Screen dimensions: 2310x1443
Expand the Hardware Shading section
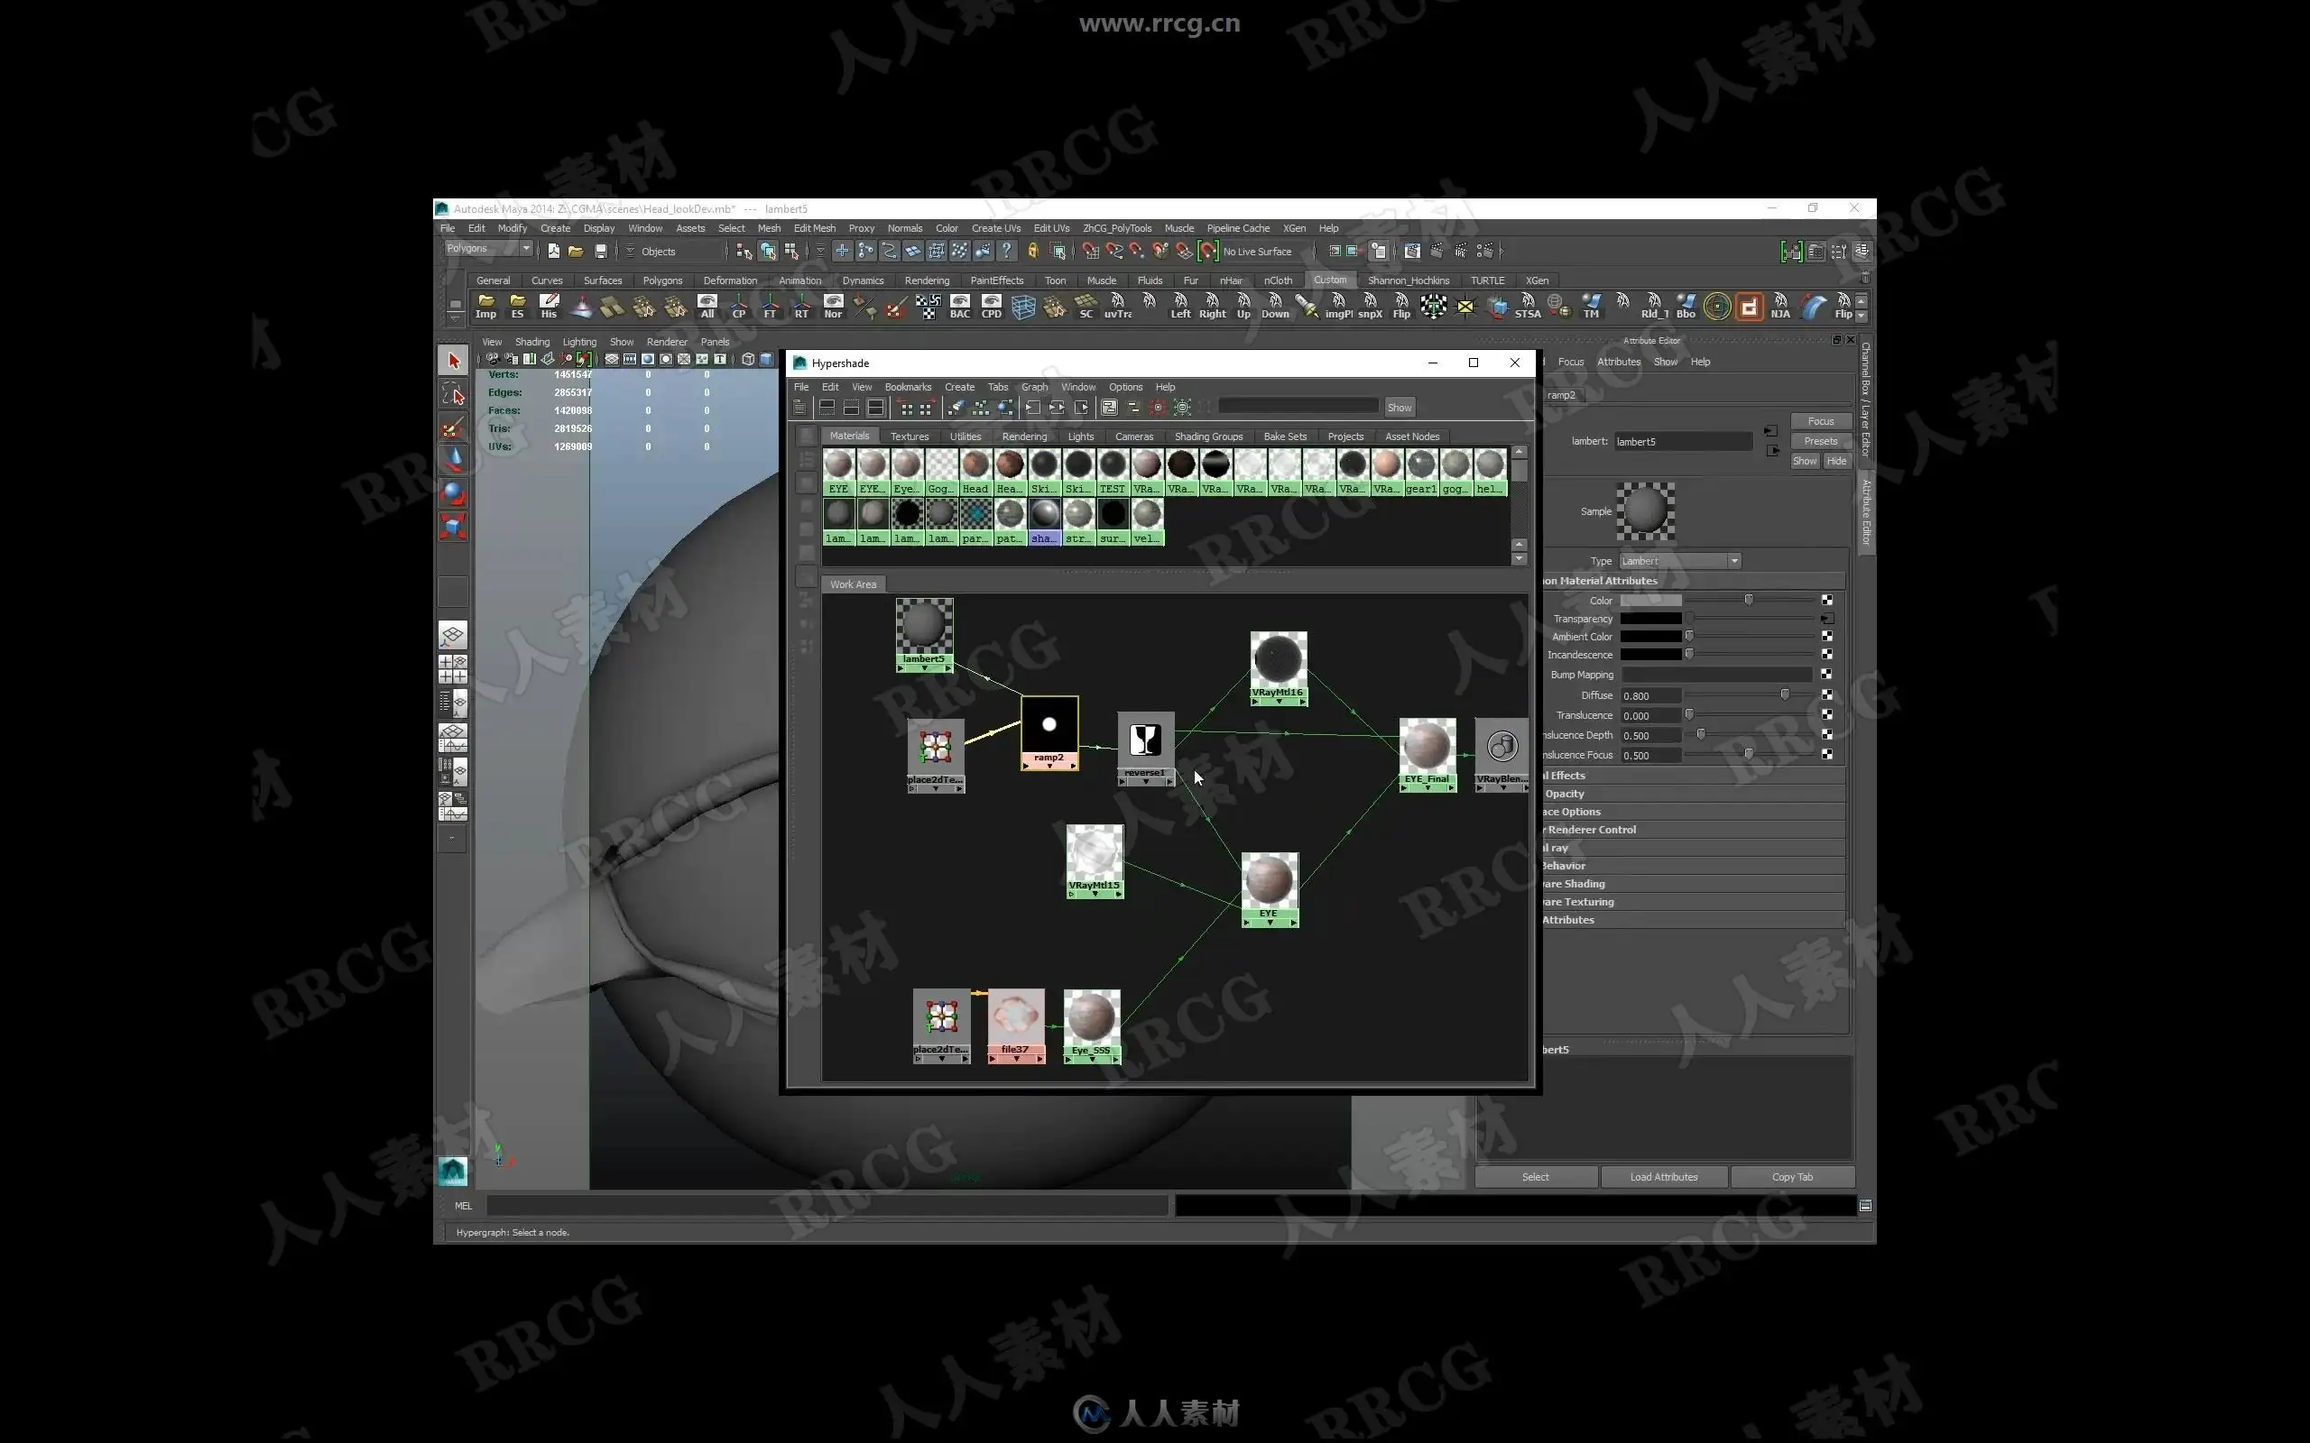pos(1694,884)
